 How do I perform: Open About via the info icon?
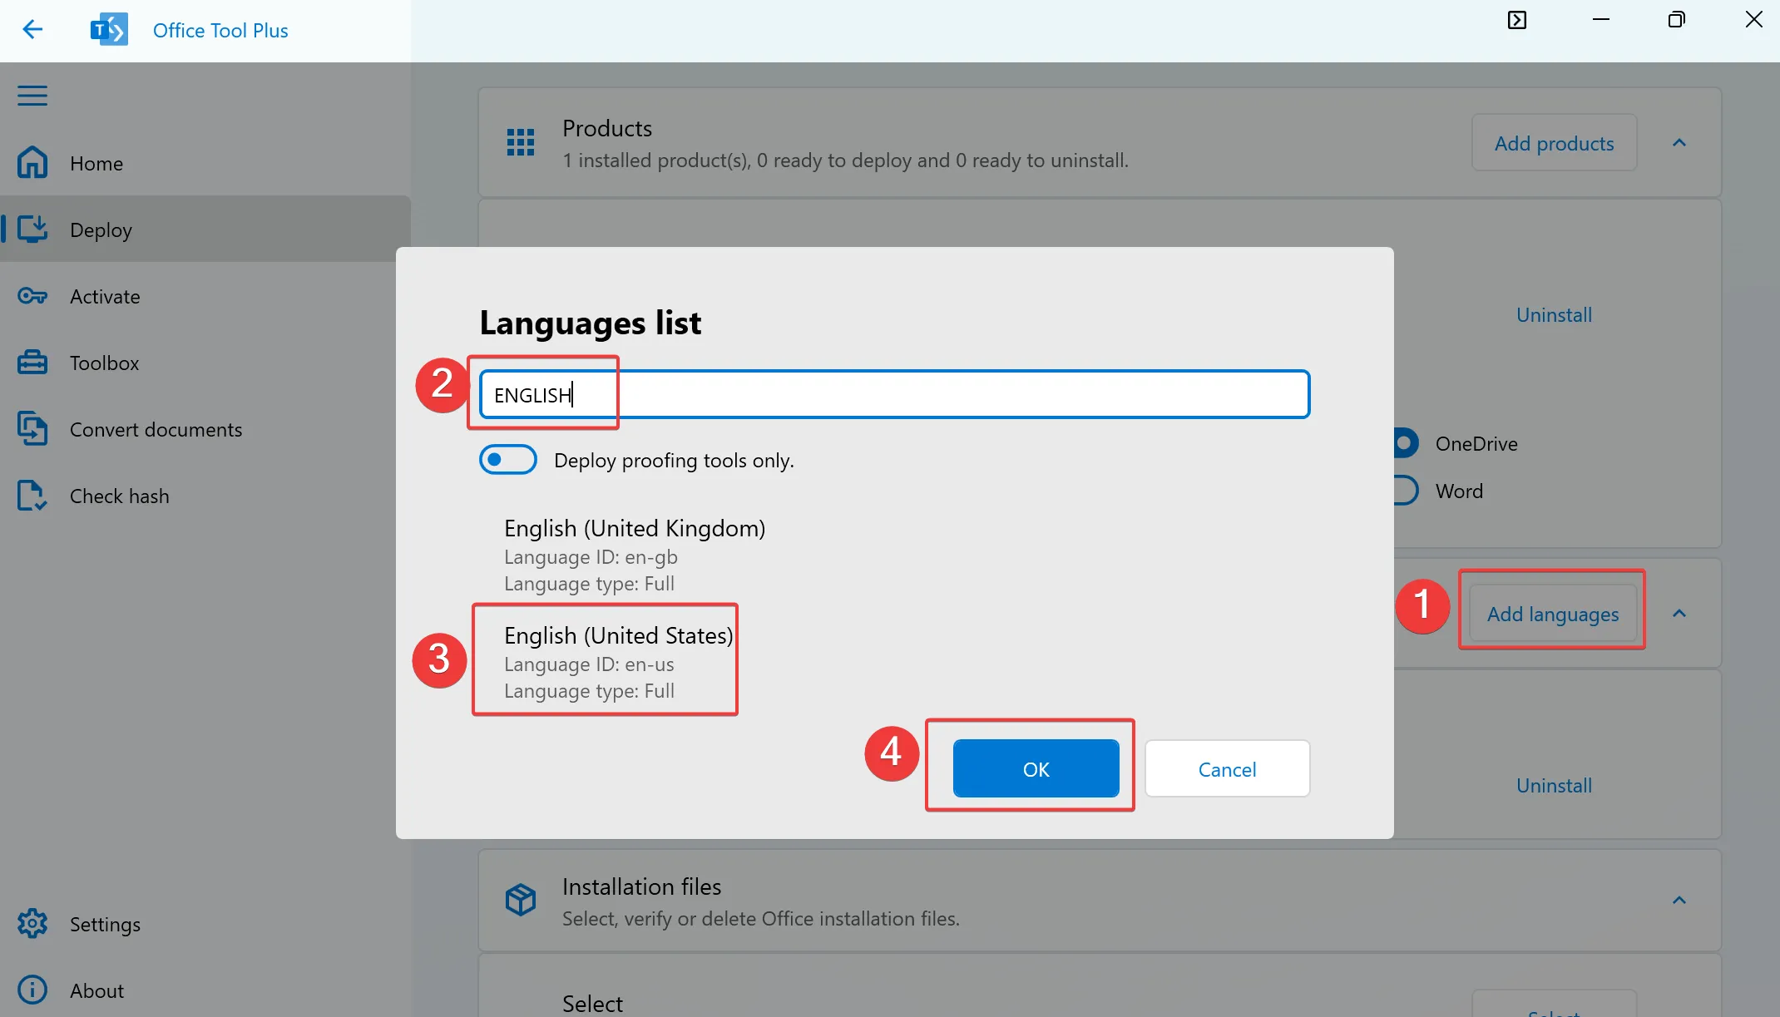[32, 990]
